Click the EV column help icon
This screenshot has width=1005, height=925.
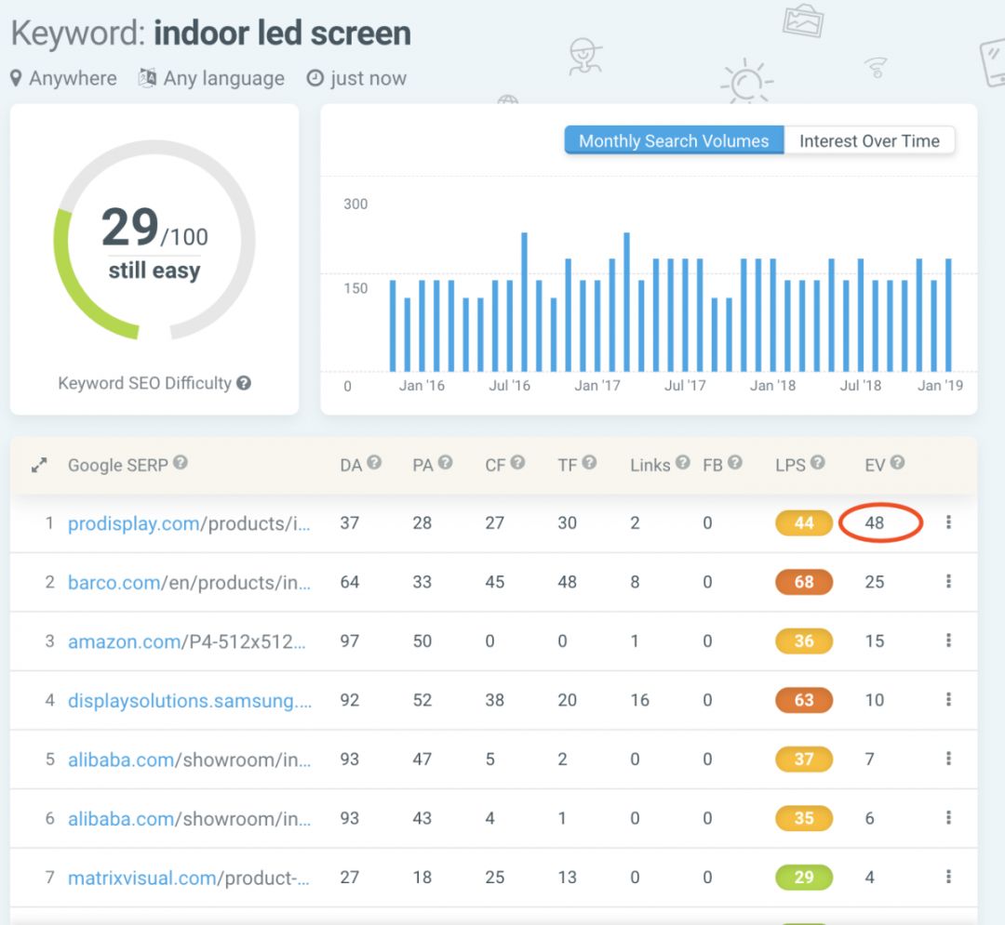click(897, 462)
